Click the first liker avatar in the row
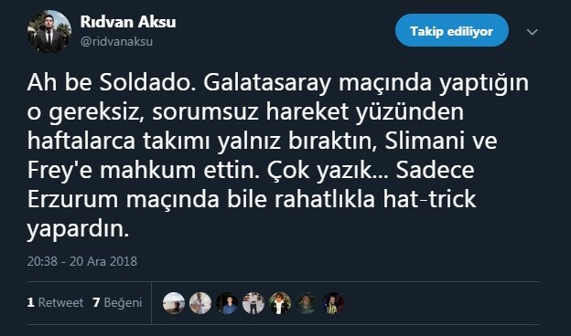This screenshot has width=571, height=336. pyautogui.click(x=174, y=303)
